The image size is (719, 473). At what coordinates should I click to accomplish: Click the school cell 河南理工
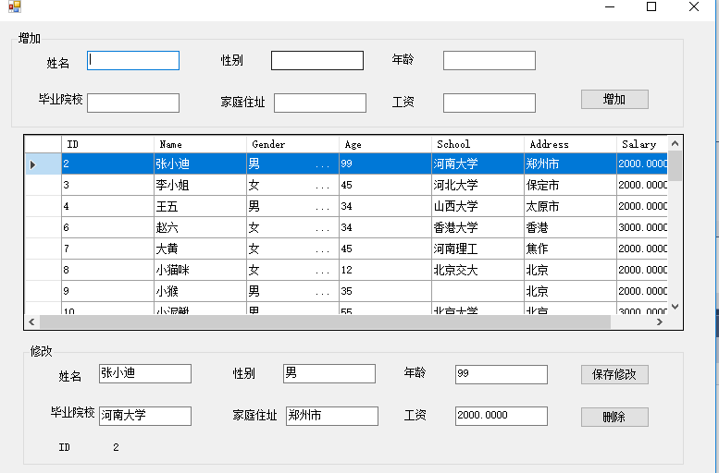(x=478, y=249)
